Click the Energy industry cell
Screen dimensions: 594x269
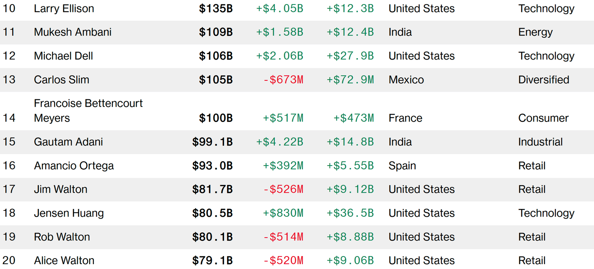tap(535, 32)
